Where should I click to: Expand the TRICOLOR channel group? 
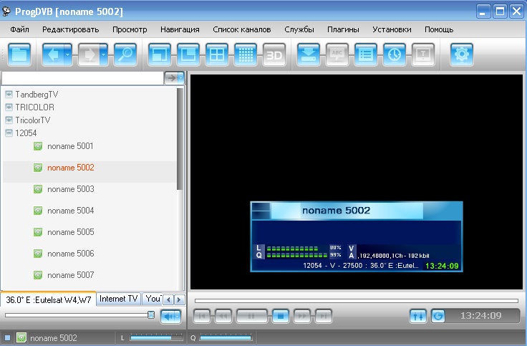(x=9, y=107)
